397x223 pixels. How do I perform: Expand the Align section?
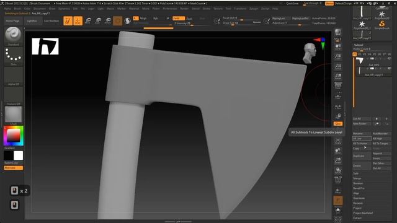coord(356,193)
